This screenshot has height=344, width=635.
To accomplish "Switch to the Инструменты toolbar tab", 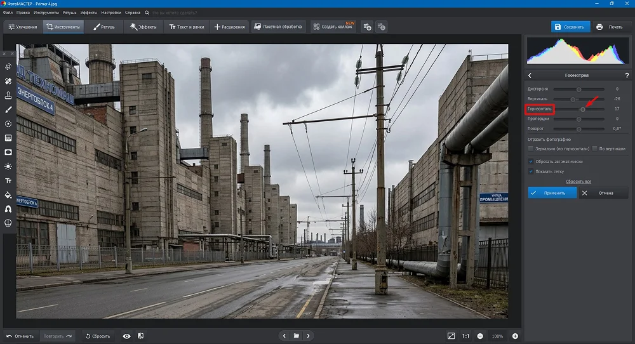I will (x=63, y=27).
